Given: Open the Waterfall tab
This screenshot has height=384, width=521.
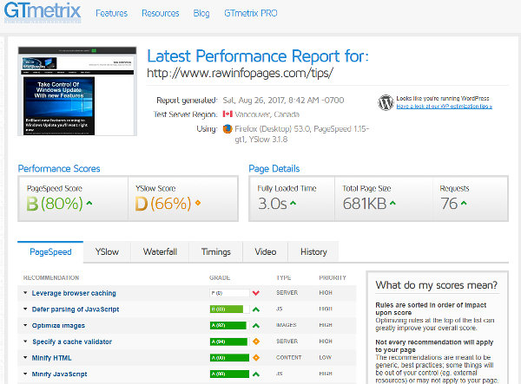Looking at the screenshot, I should coord(160,252).
